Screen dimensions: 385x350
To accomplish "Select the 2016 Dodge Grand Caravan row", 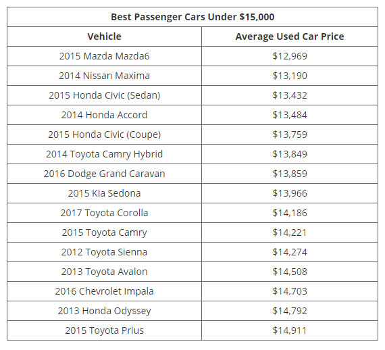I will pyautogui.click(x=192, y=174).
